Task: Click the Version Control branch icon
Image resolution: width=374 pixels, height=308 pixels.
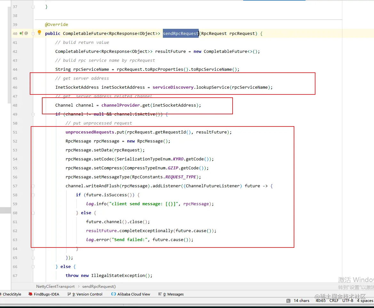Action: pyautogui.click(x=69, y=294)
